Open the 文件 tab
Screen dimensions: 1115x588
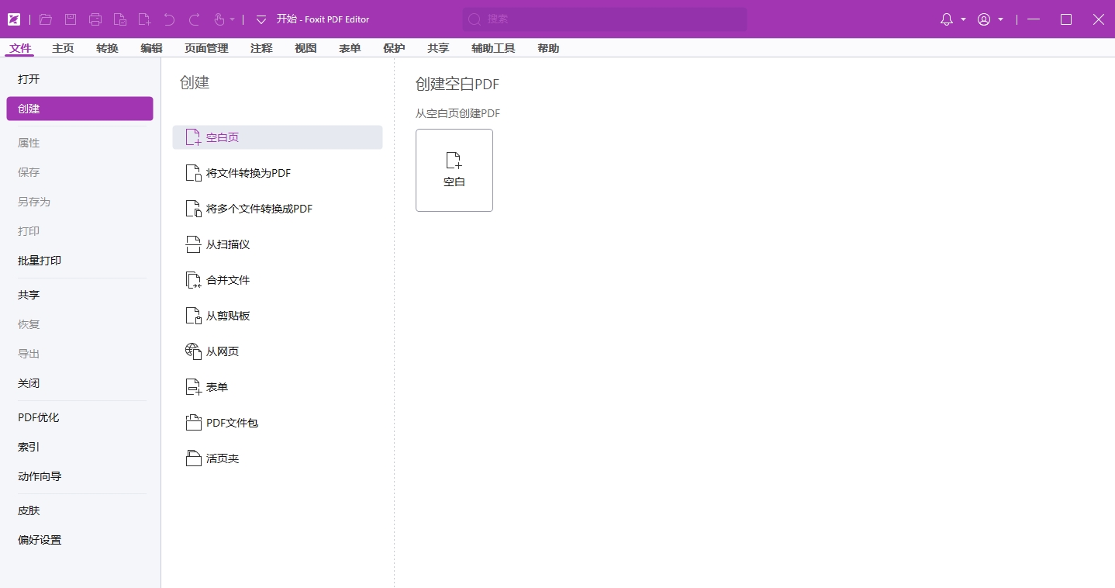pos(20,48)
